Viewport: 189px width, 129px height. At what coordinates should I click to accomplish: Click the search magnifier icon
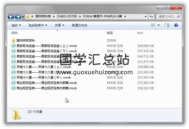[179, 16]
